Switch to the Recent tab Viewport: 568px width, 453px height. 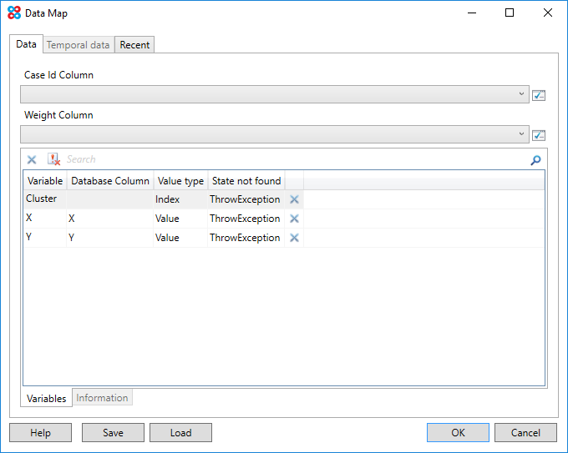tap(134, 45)
